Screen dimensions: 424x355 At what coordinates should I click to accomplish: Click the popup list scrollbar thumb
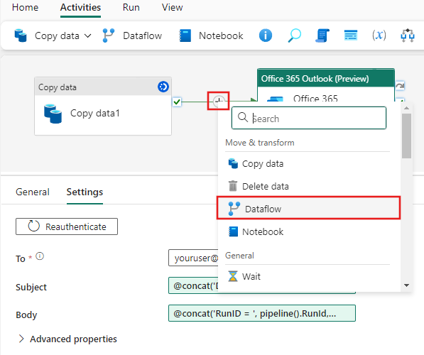click(x=406, y=136)
